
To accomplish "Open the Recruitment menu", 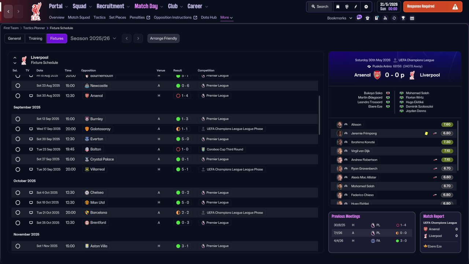I will [113, 6].
